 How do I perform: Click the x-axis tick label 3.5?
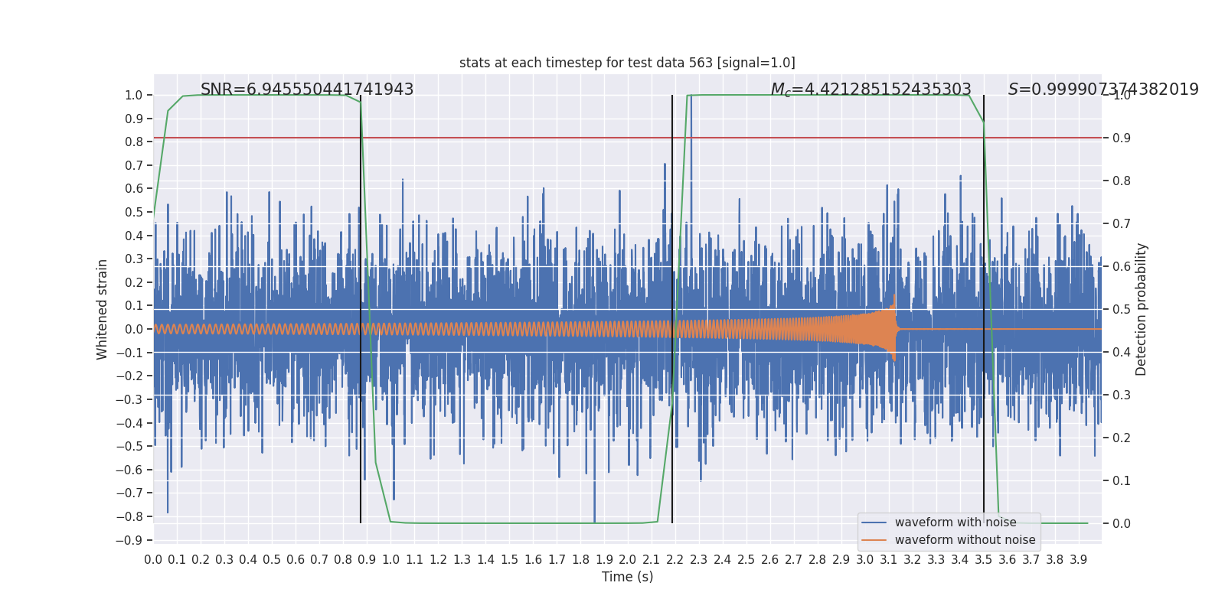point(984,560)
